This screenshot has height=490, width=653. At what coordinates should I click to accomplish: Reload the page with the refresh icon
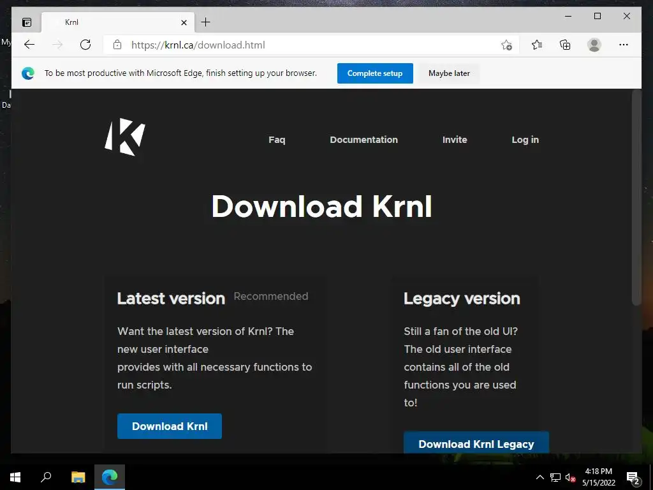click(x=85, y=45)
